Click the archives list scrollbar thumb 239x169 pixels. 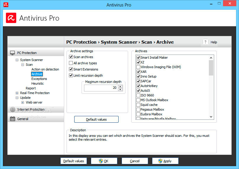click(211, 68)
